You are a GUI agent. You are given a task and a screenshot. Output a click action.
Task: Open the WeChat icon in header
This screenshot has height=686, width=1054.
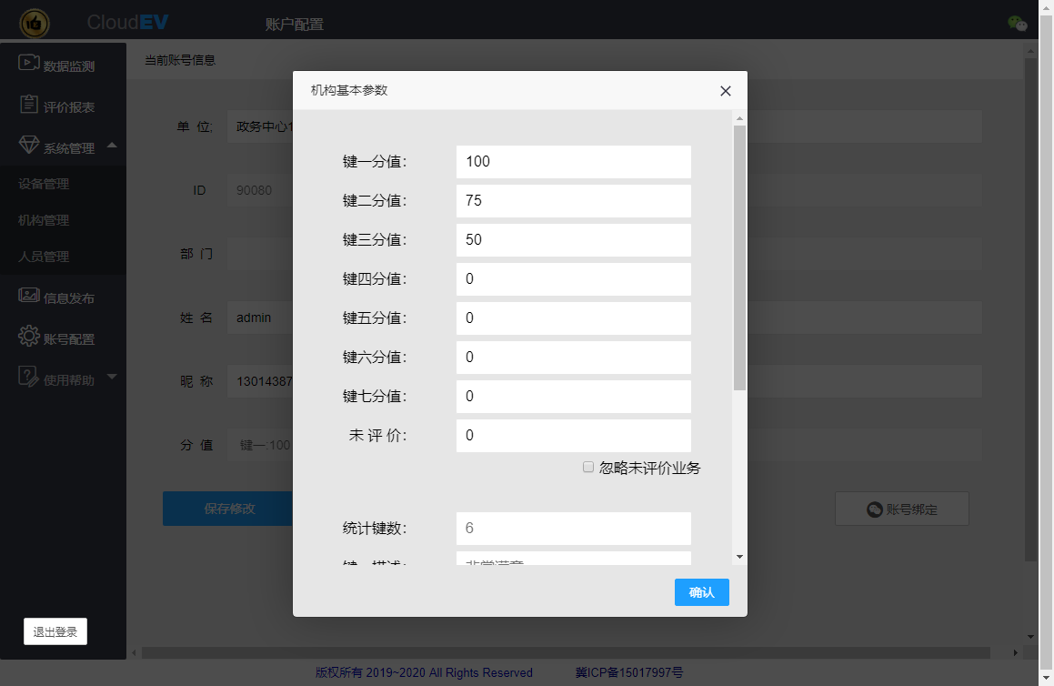1017,24
